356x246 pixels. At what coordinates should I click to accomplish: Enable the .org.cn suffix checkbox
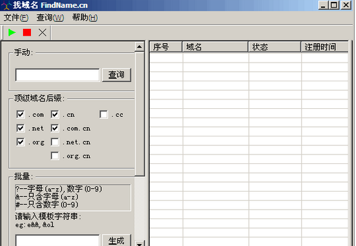point(55,156)
